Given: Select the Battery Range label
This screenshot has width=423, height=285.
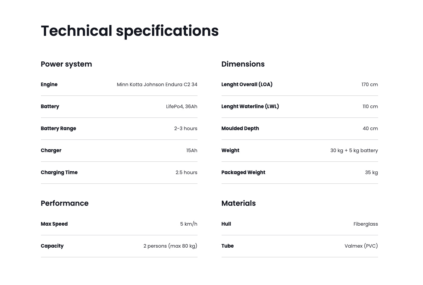Looking at the screenshot, I should [58, 129].
